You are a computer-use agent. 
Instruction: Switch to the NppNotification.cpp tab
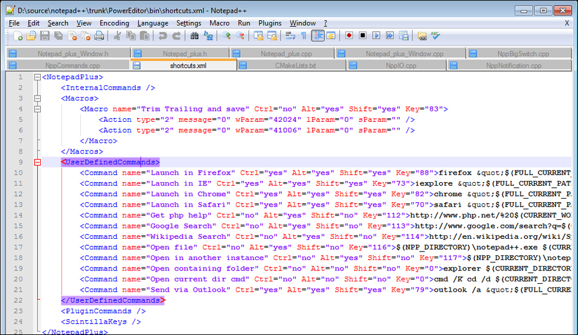(x=509, y=65)
